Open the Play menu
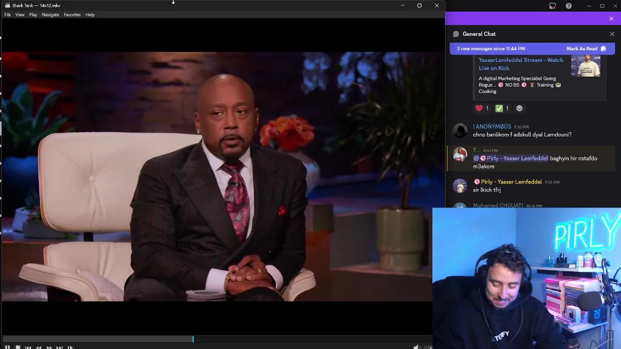The width and height of the screenshot is (621, 349). [x=33, y=15]
